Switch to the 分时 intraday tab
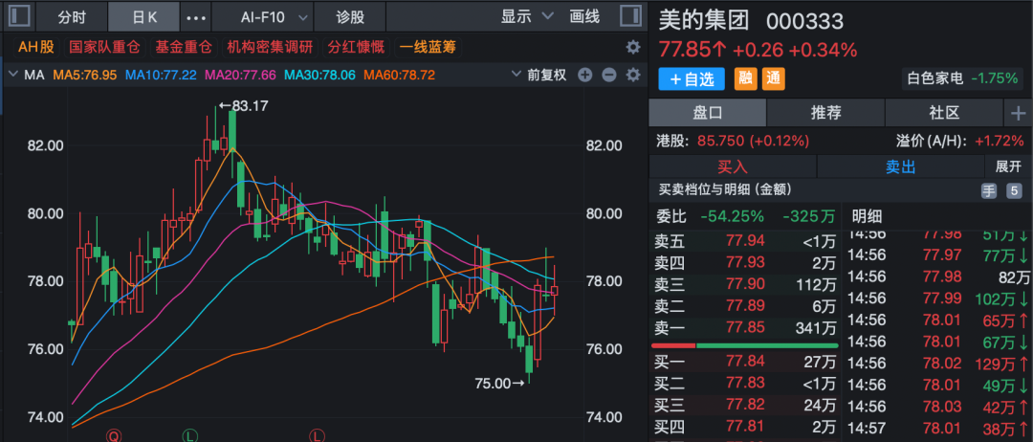This screenshot has height=442, width=1033. [x=72, y=17]
